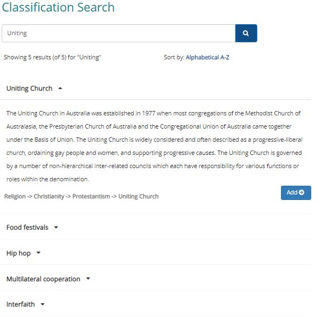
Task: Click Christianity in the breadcrumb path
Action: 49,196
